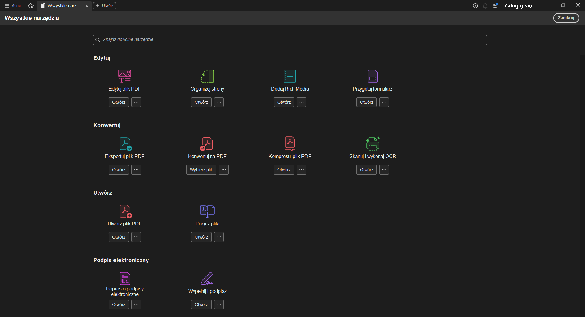Screen dimensions: 585x317
Task: Choose the Przygotuj formularz icon
Action: coord(373,76)
